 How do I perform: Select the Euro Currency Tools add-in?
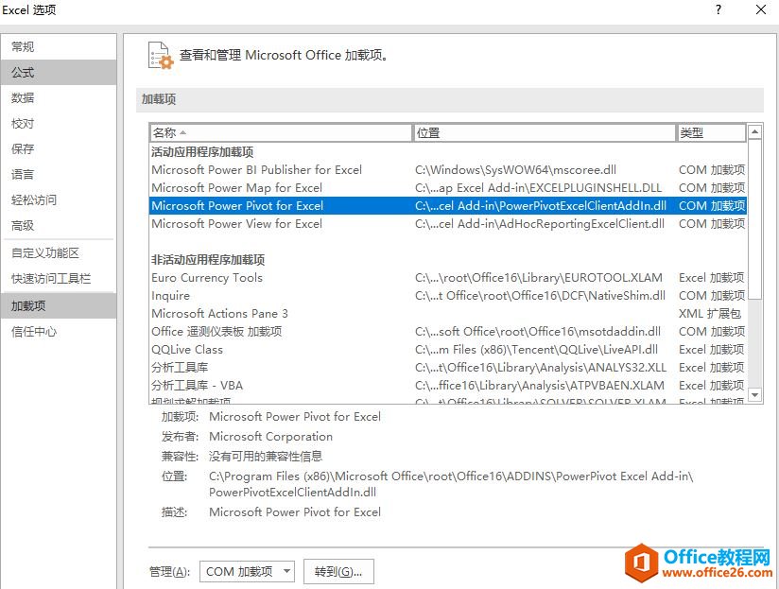click(x=447, y=278)
